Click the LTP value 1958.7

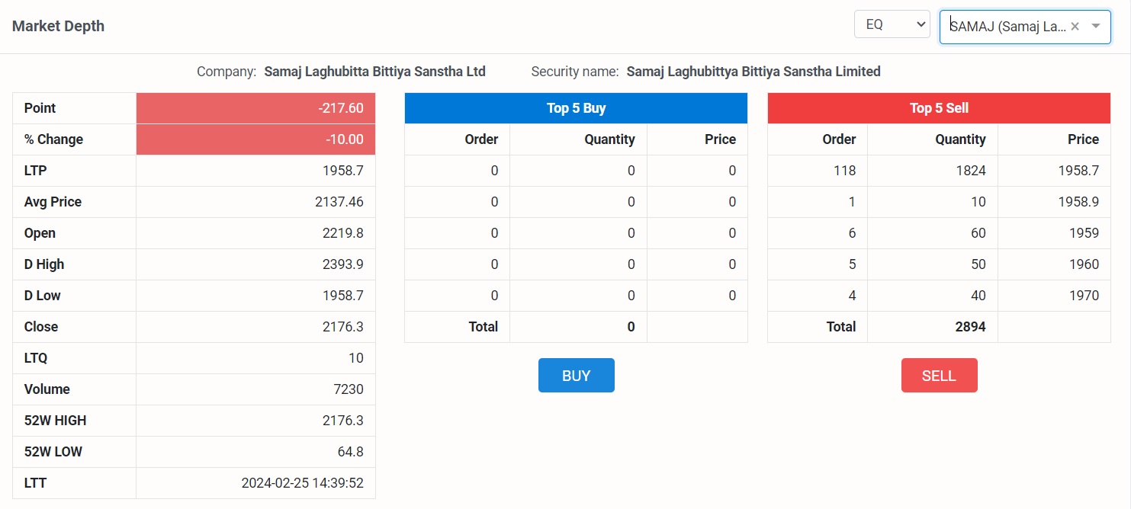coord(342,171)
